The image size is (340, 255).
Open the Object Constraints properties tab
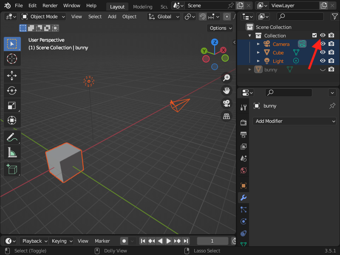tap(244, 233)
